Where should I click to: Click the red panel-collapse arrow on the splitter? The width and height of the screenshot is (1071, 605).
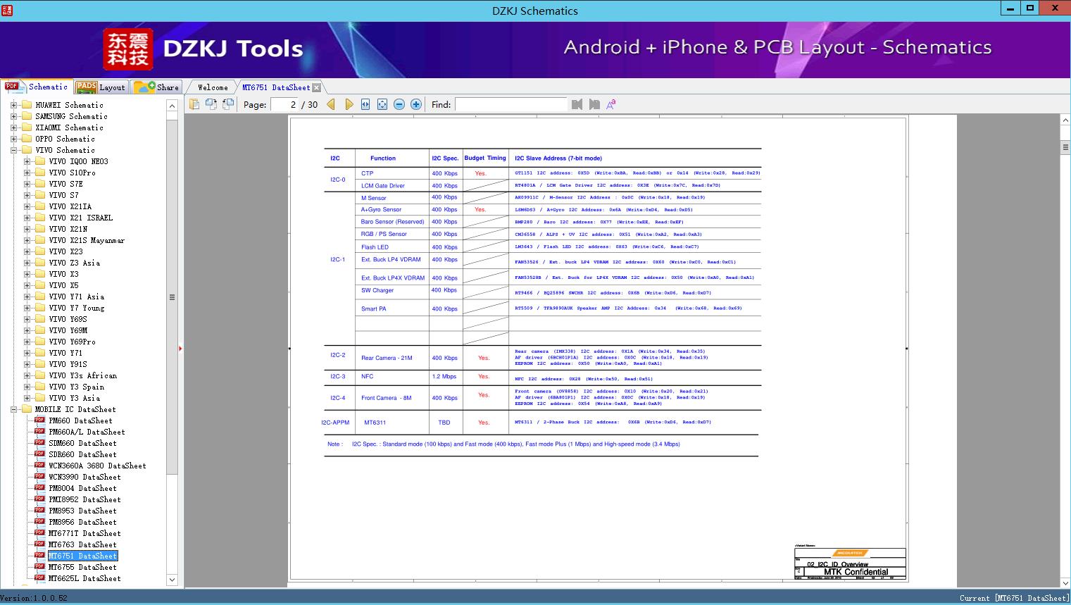pos(180,348)
